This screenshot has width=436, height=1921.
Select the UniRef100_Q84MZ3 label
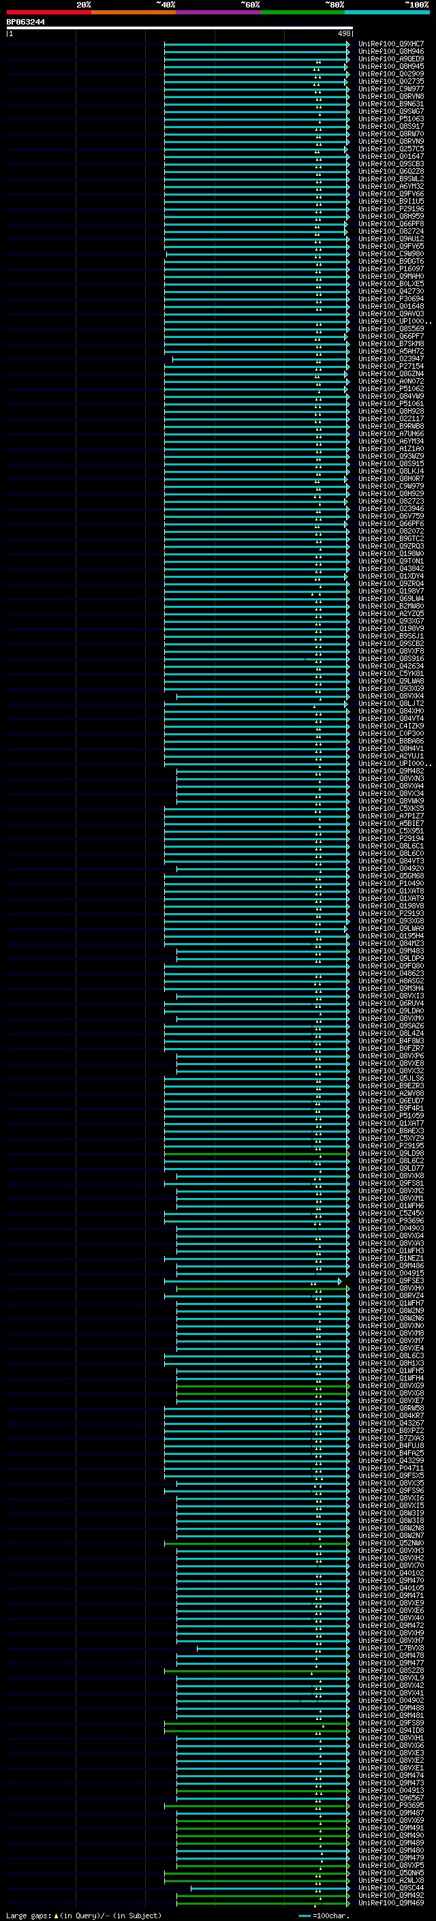(390, 943)
